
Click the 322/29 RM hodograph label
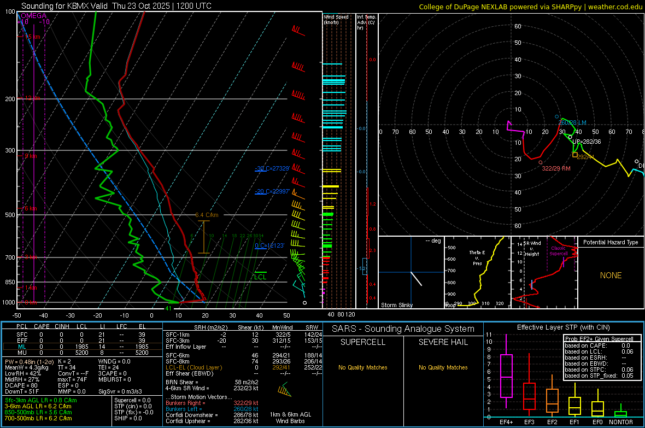(556, 168)
